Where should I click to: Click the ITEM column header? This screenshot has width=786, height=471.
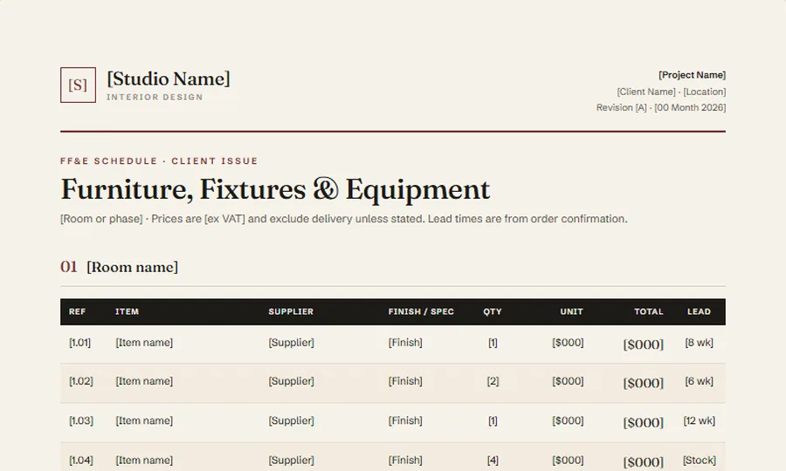click(x=127, y=312)
